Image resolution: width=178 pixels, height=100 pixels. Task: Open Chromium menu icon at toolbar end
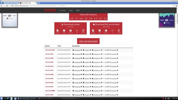coord(177,6)
